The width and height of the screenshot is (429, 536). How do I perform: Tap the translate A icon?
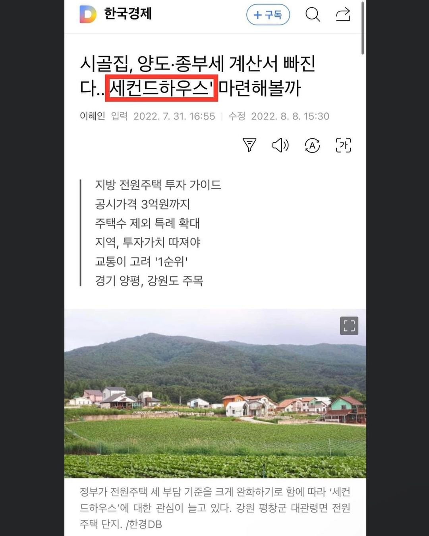(x=312, y=145)
